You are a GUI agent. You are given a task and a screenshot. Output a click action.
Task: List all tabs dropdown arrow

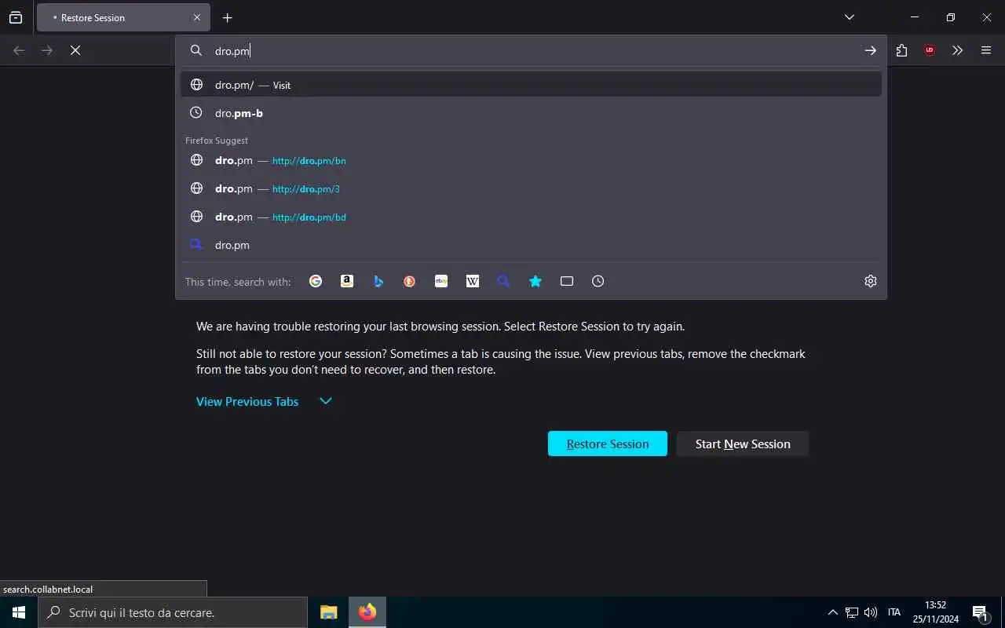pyautogui.click(x=850, y=17)
